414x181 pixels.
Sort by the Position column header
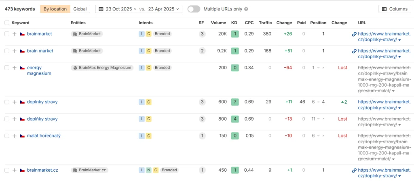318,23
